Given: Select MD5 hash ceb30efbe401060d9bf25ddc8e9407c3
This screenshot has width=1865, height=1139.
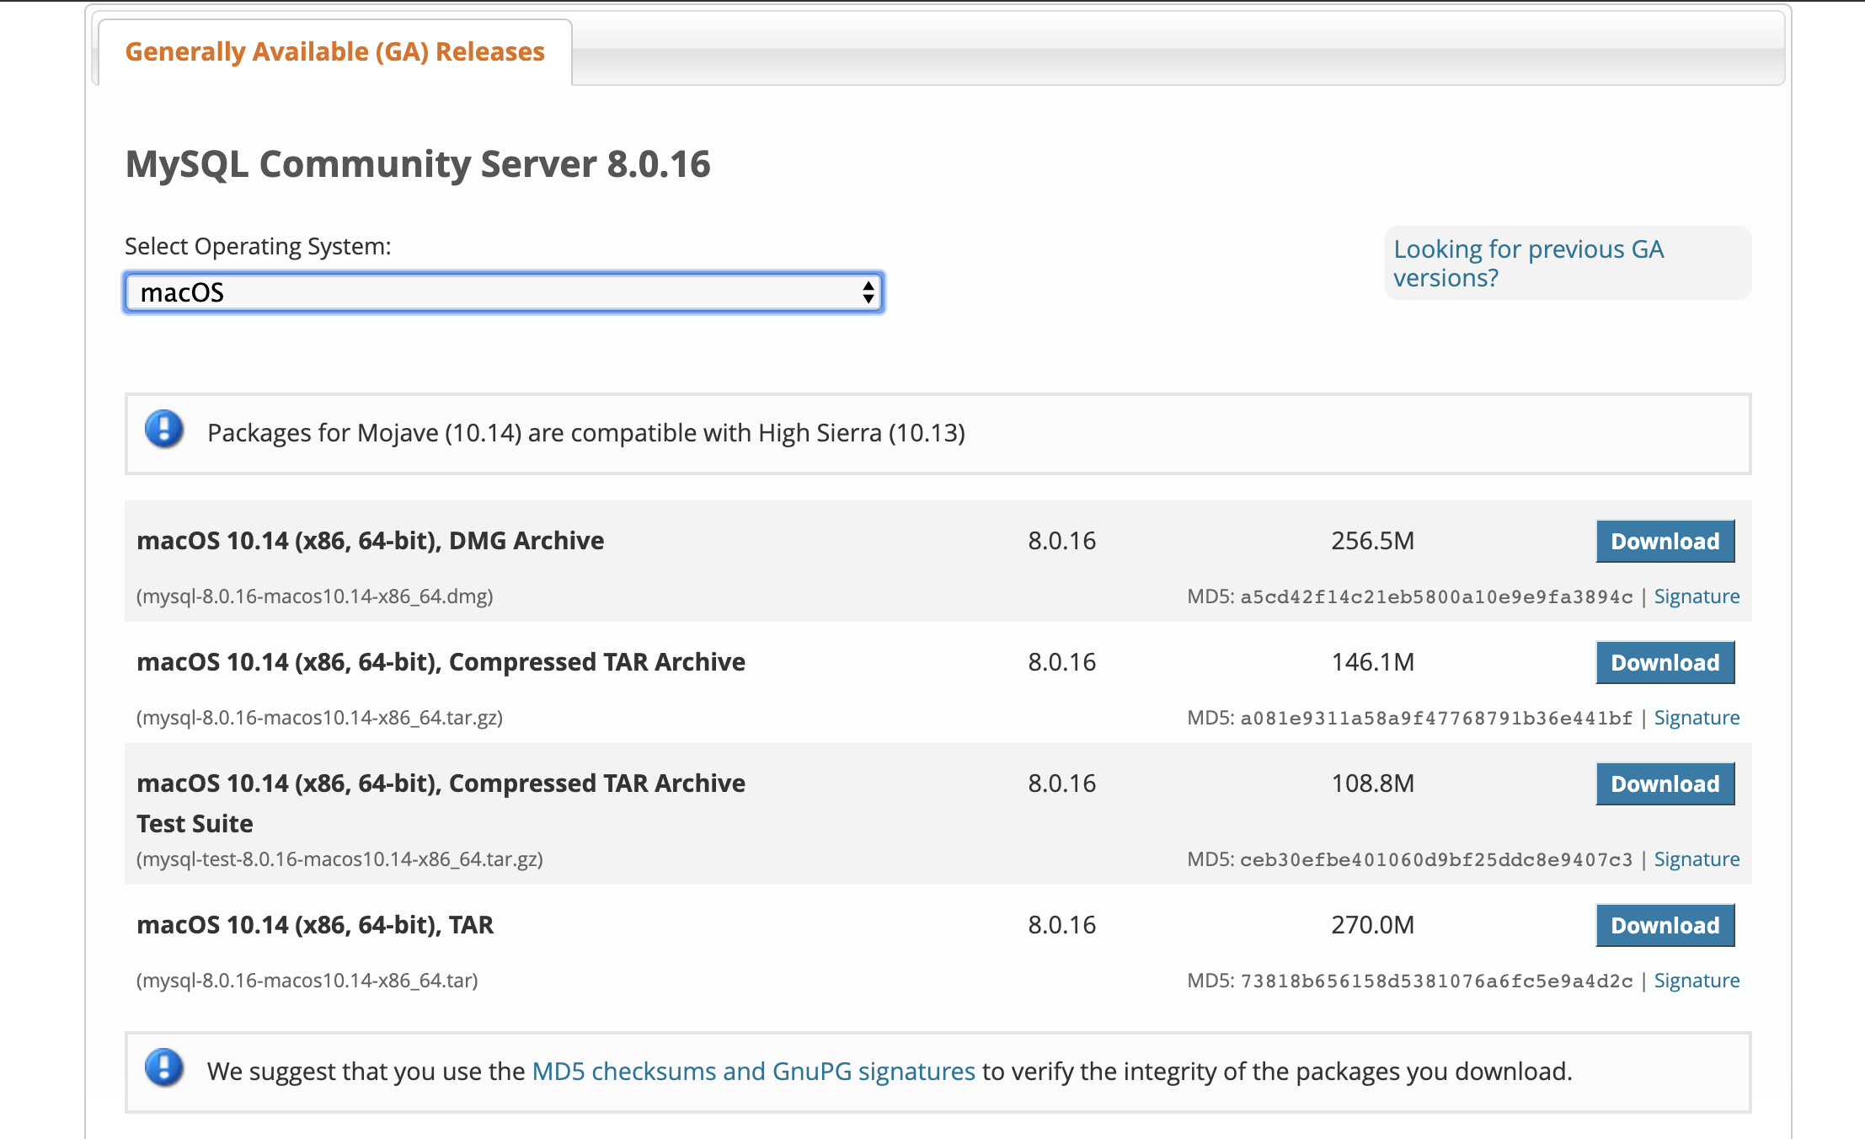Looking at the screenshot, I should [x=1436, y=860].
